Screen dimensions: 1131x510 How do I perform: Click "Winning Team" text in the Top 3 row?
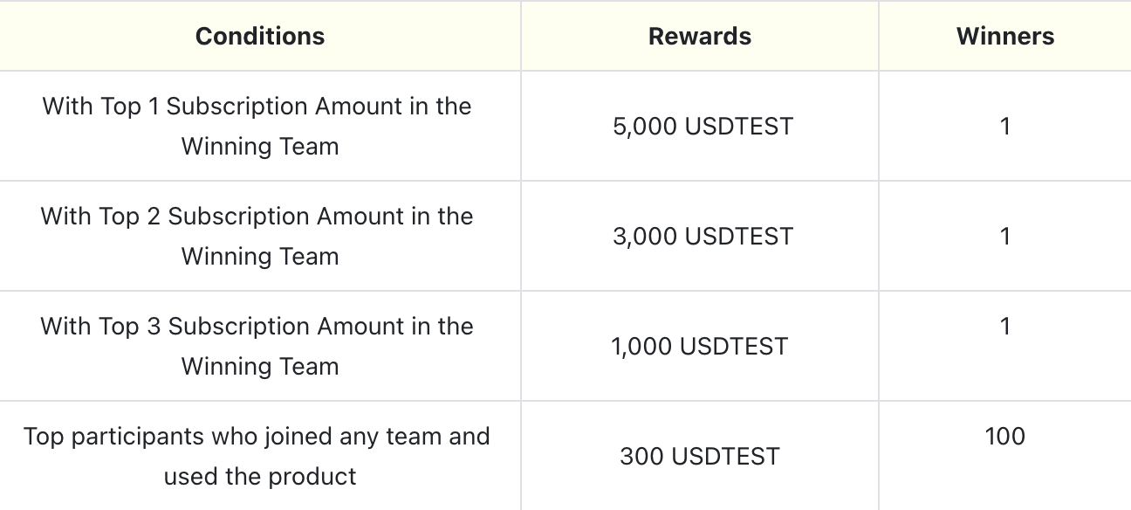tap(260, 367)
